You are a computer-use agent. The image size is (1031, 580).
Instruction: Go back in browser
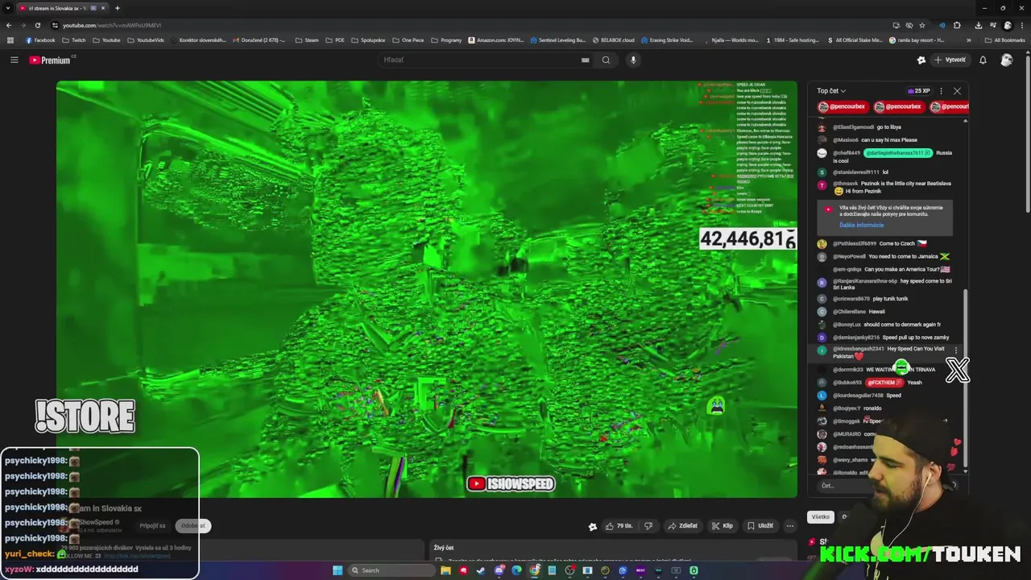click(9, 25)
